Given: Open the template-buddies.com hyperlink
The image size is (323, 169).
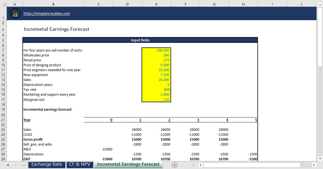Looking at the screenshot, I should [x=46, y=13].
